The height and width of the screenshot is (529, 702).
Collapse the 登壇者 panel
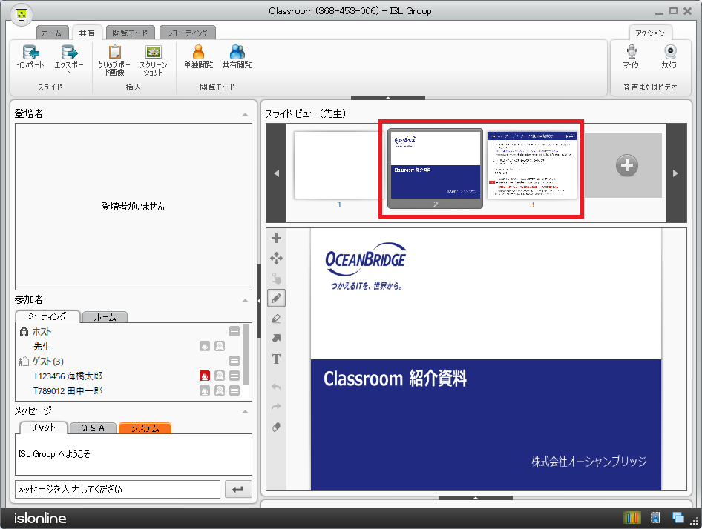coord(246,115)
